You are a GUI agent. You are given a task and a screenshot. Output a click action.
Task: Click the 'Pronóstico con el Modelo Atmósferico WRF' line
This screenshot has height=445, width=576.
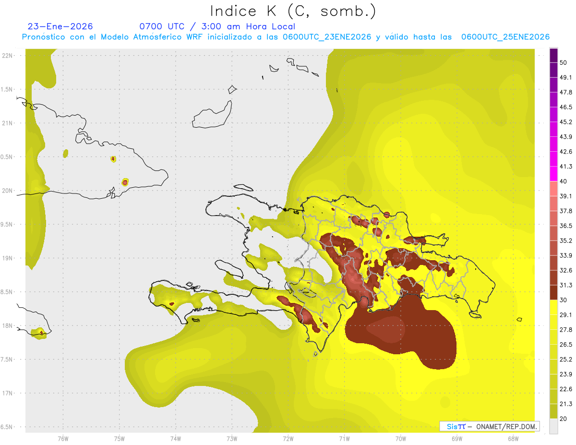coord(286,37)
